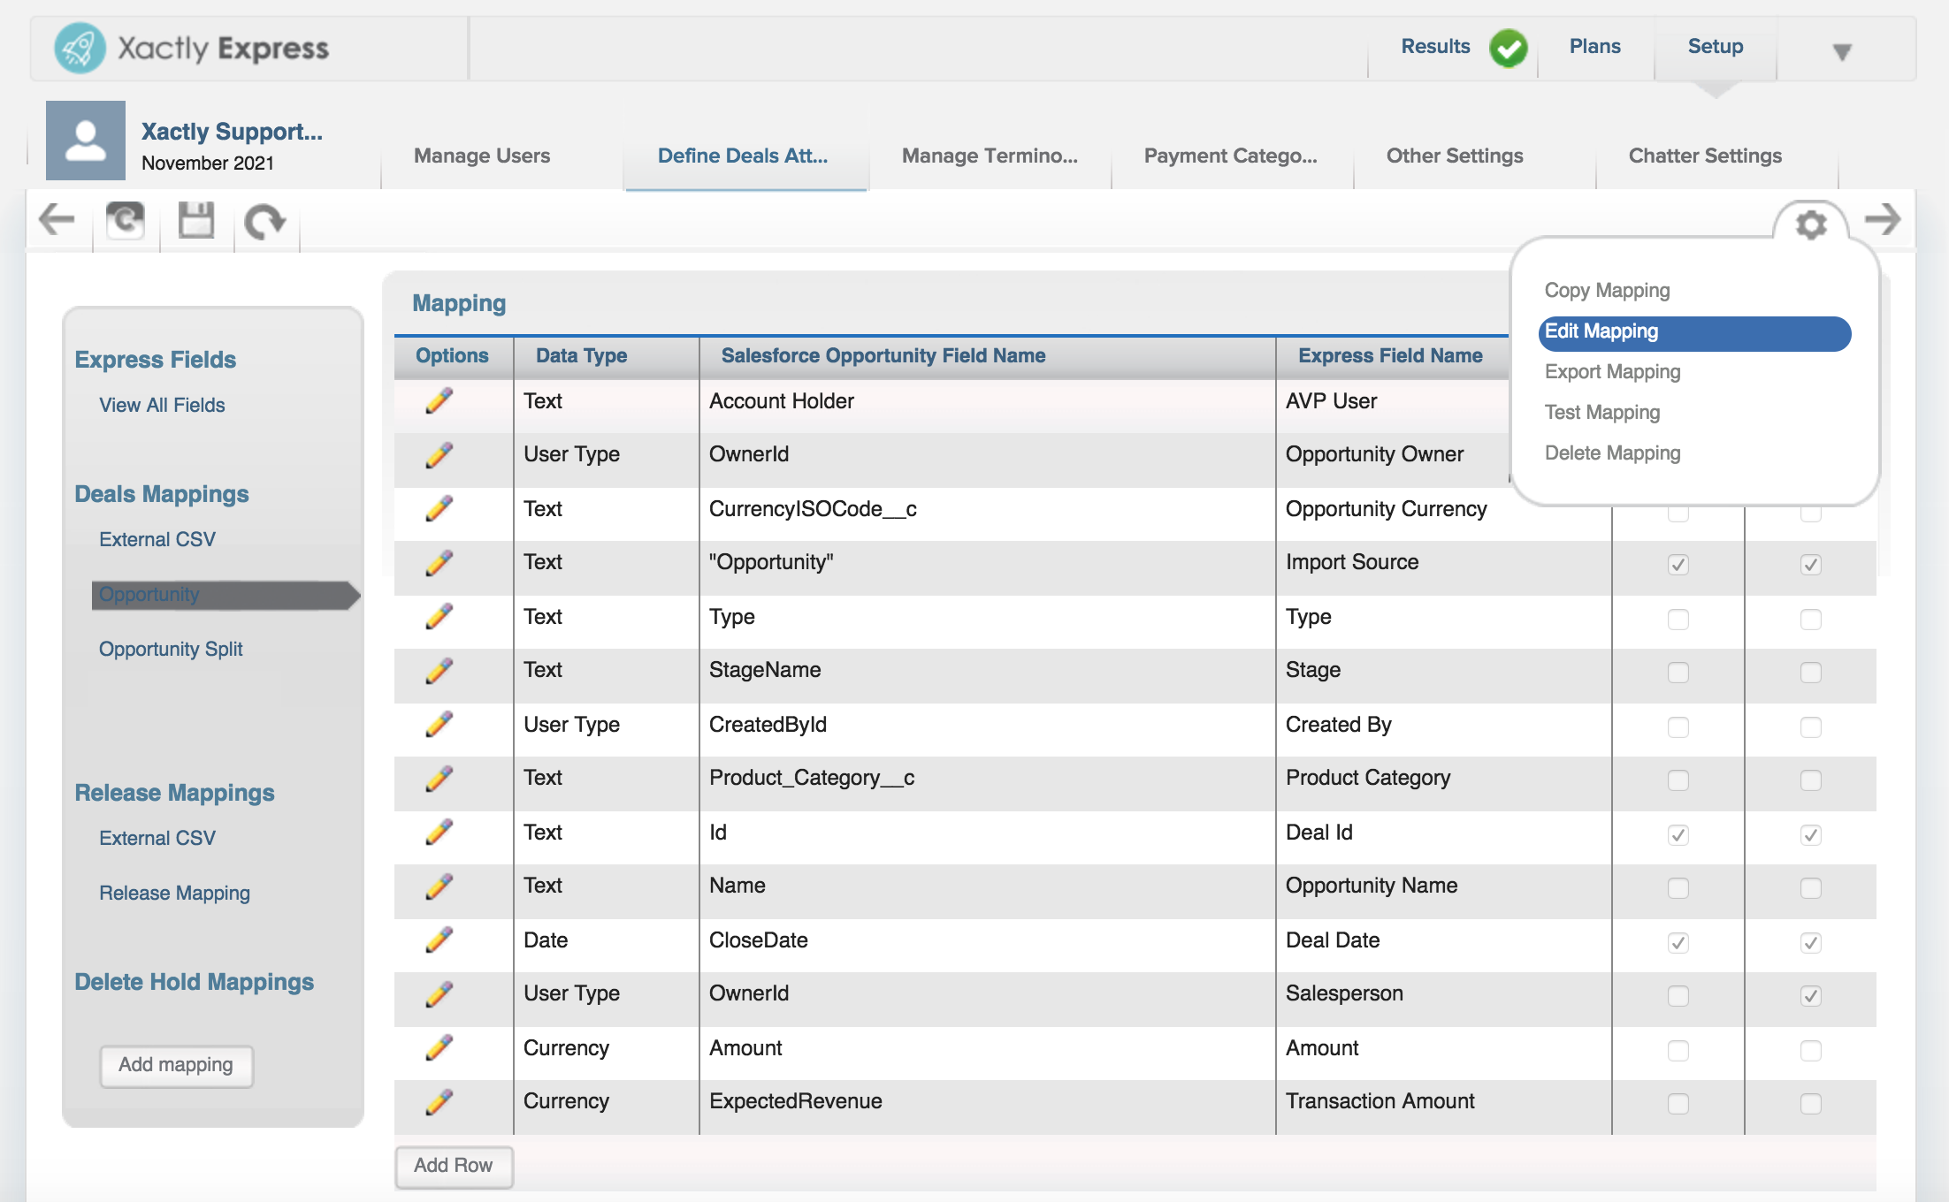
Task: Click the green check mark beside Results
Action: click(x=1509, y=48)
